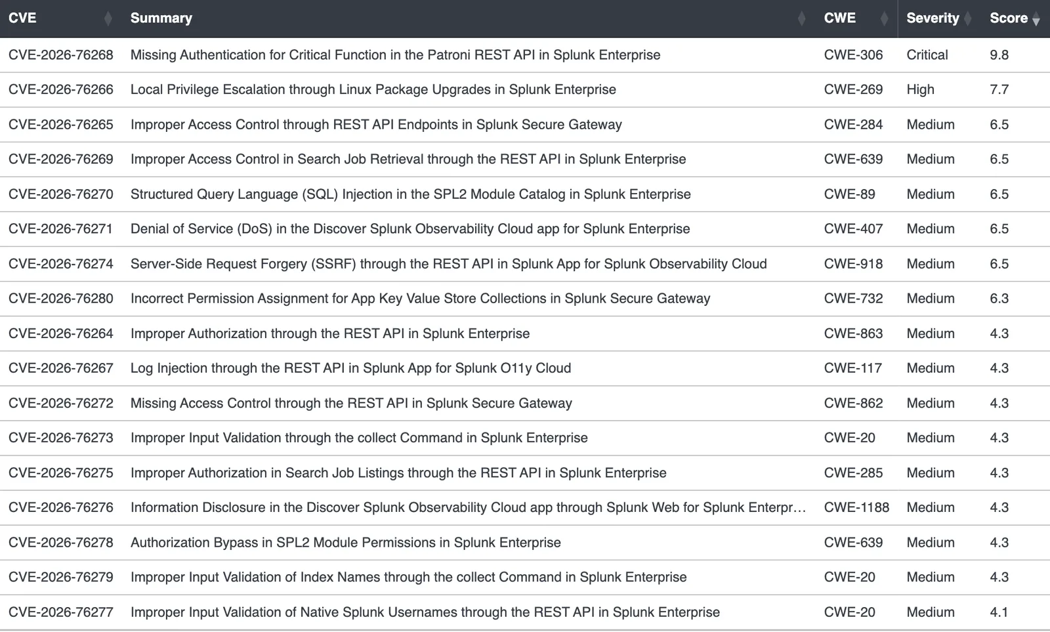
Task: Click CVE-2026-76277 identifier
Action: (x=61, y=612)
